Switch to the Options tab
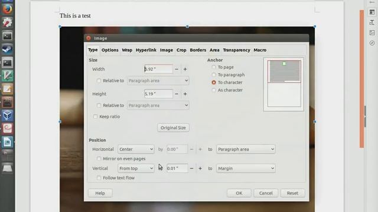 pos(110,50)
